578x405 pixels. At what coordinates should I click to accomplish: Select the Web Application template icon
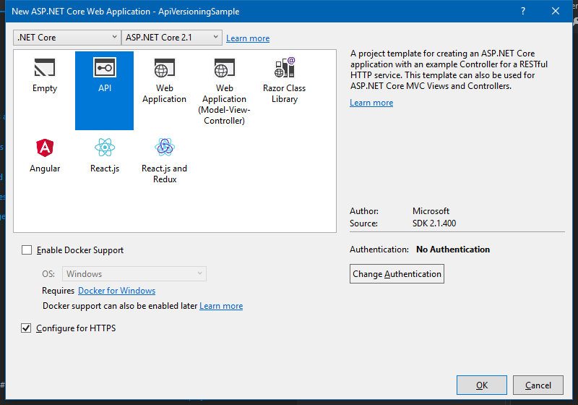pyautogui.click(x=164, y=69)
